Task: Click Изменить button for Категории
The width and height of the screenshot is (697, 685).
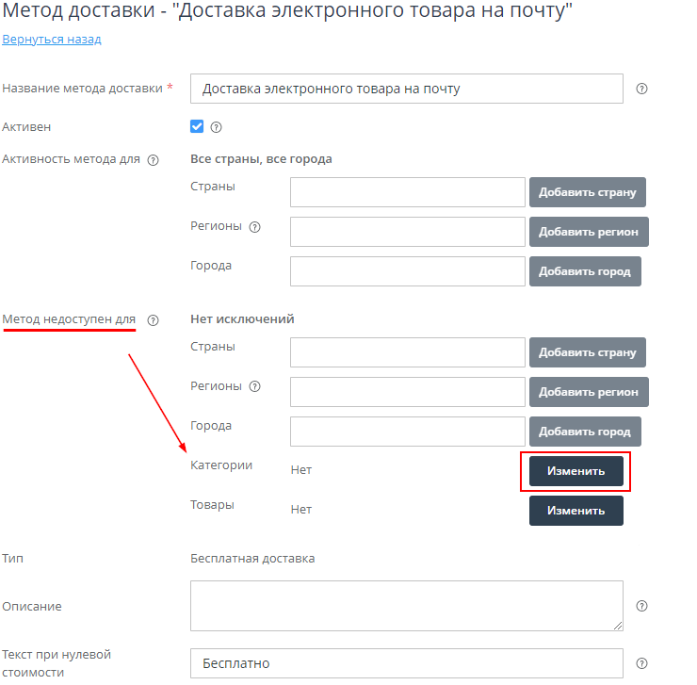Action: click(x=575, y=471)
